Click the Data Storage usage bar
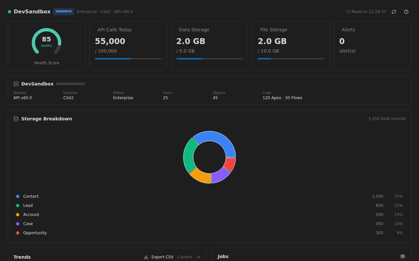The image size is (419, 261). coord(209,59)
